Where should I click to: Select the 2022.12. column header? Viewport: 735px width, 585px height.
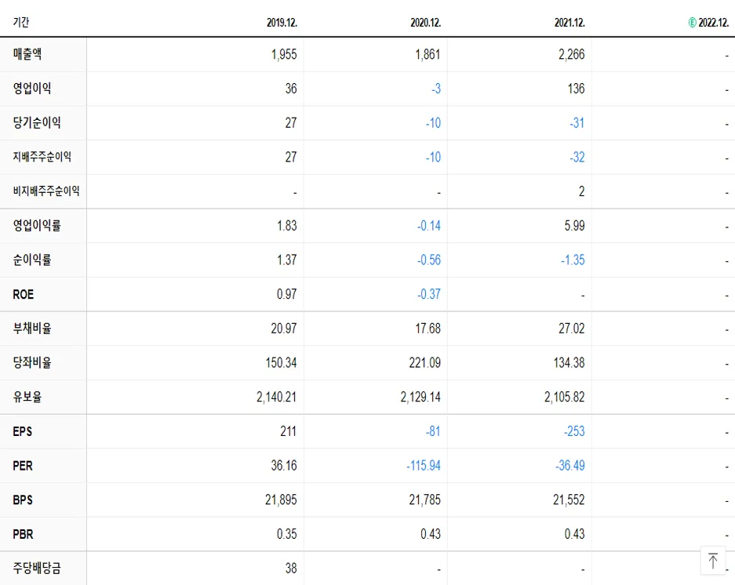(714, 23)
